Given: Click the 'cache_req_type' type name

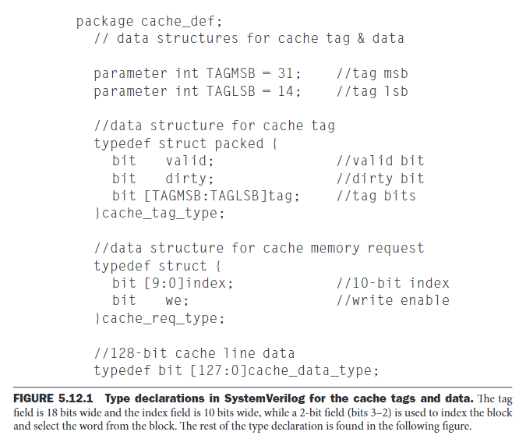Looking at the screenshot, I should click(159, 318).
